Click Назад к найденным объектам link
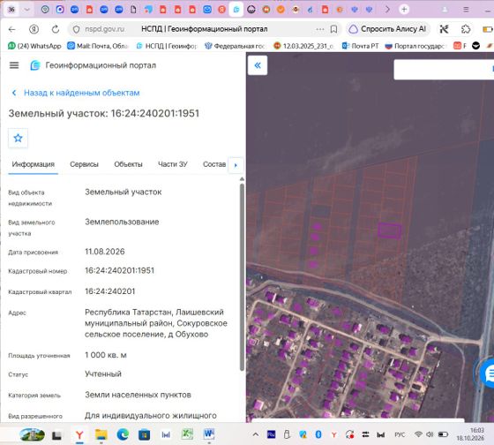This screenshot has height=445, width=494. click(81, 93)
